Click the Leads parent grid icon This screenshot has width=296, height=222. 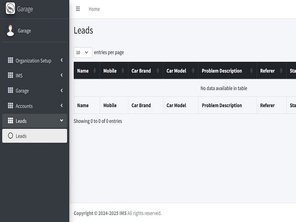pyautogui.click(x=10, y=120)
